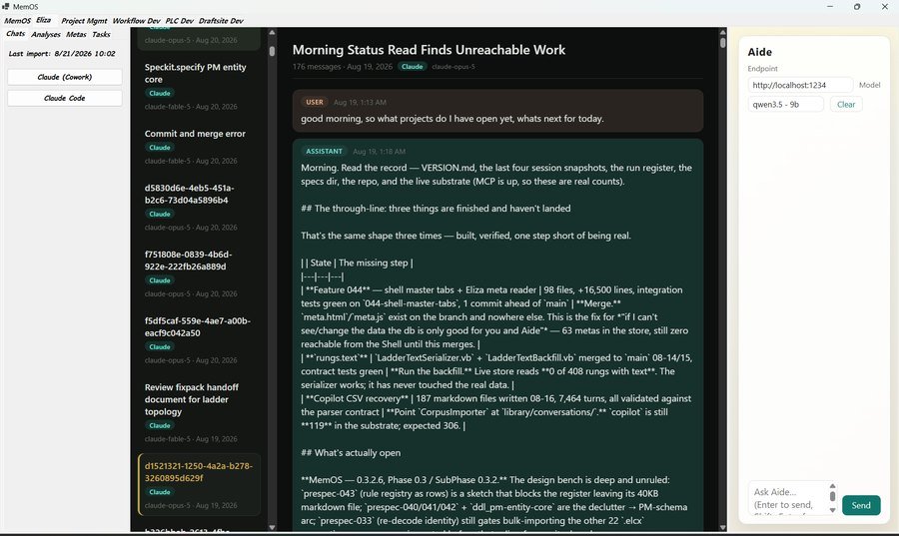Click the MemOS app icon in title bar
Screen dimensions: 899x536
[x=6, y=6]
